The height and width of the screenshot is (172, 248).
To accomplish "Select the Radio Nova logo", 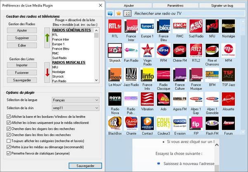I will click(115, 99).
